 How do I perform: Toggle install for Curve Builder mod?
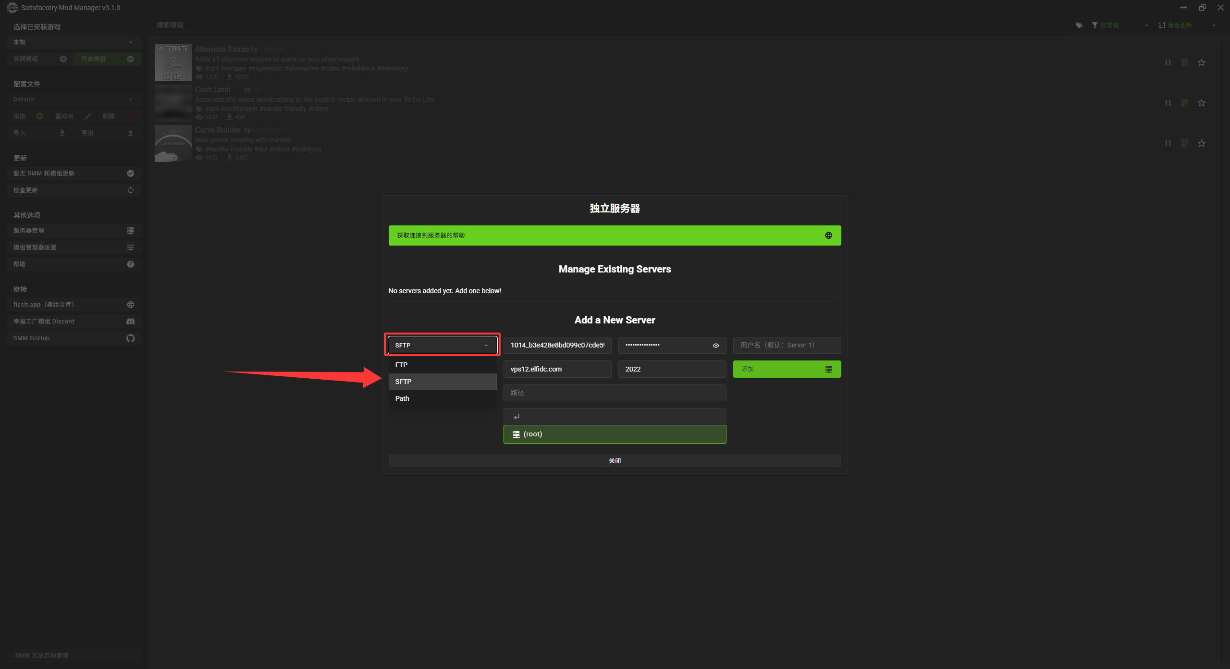click(x=1185, y=143)
